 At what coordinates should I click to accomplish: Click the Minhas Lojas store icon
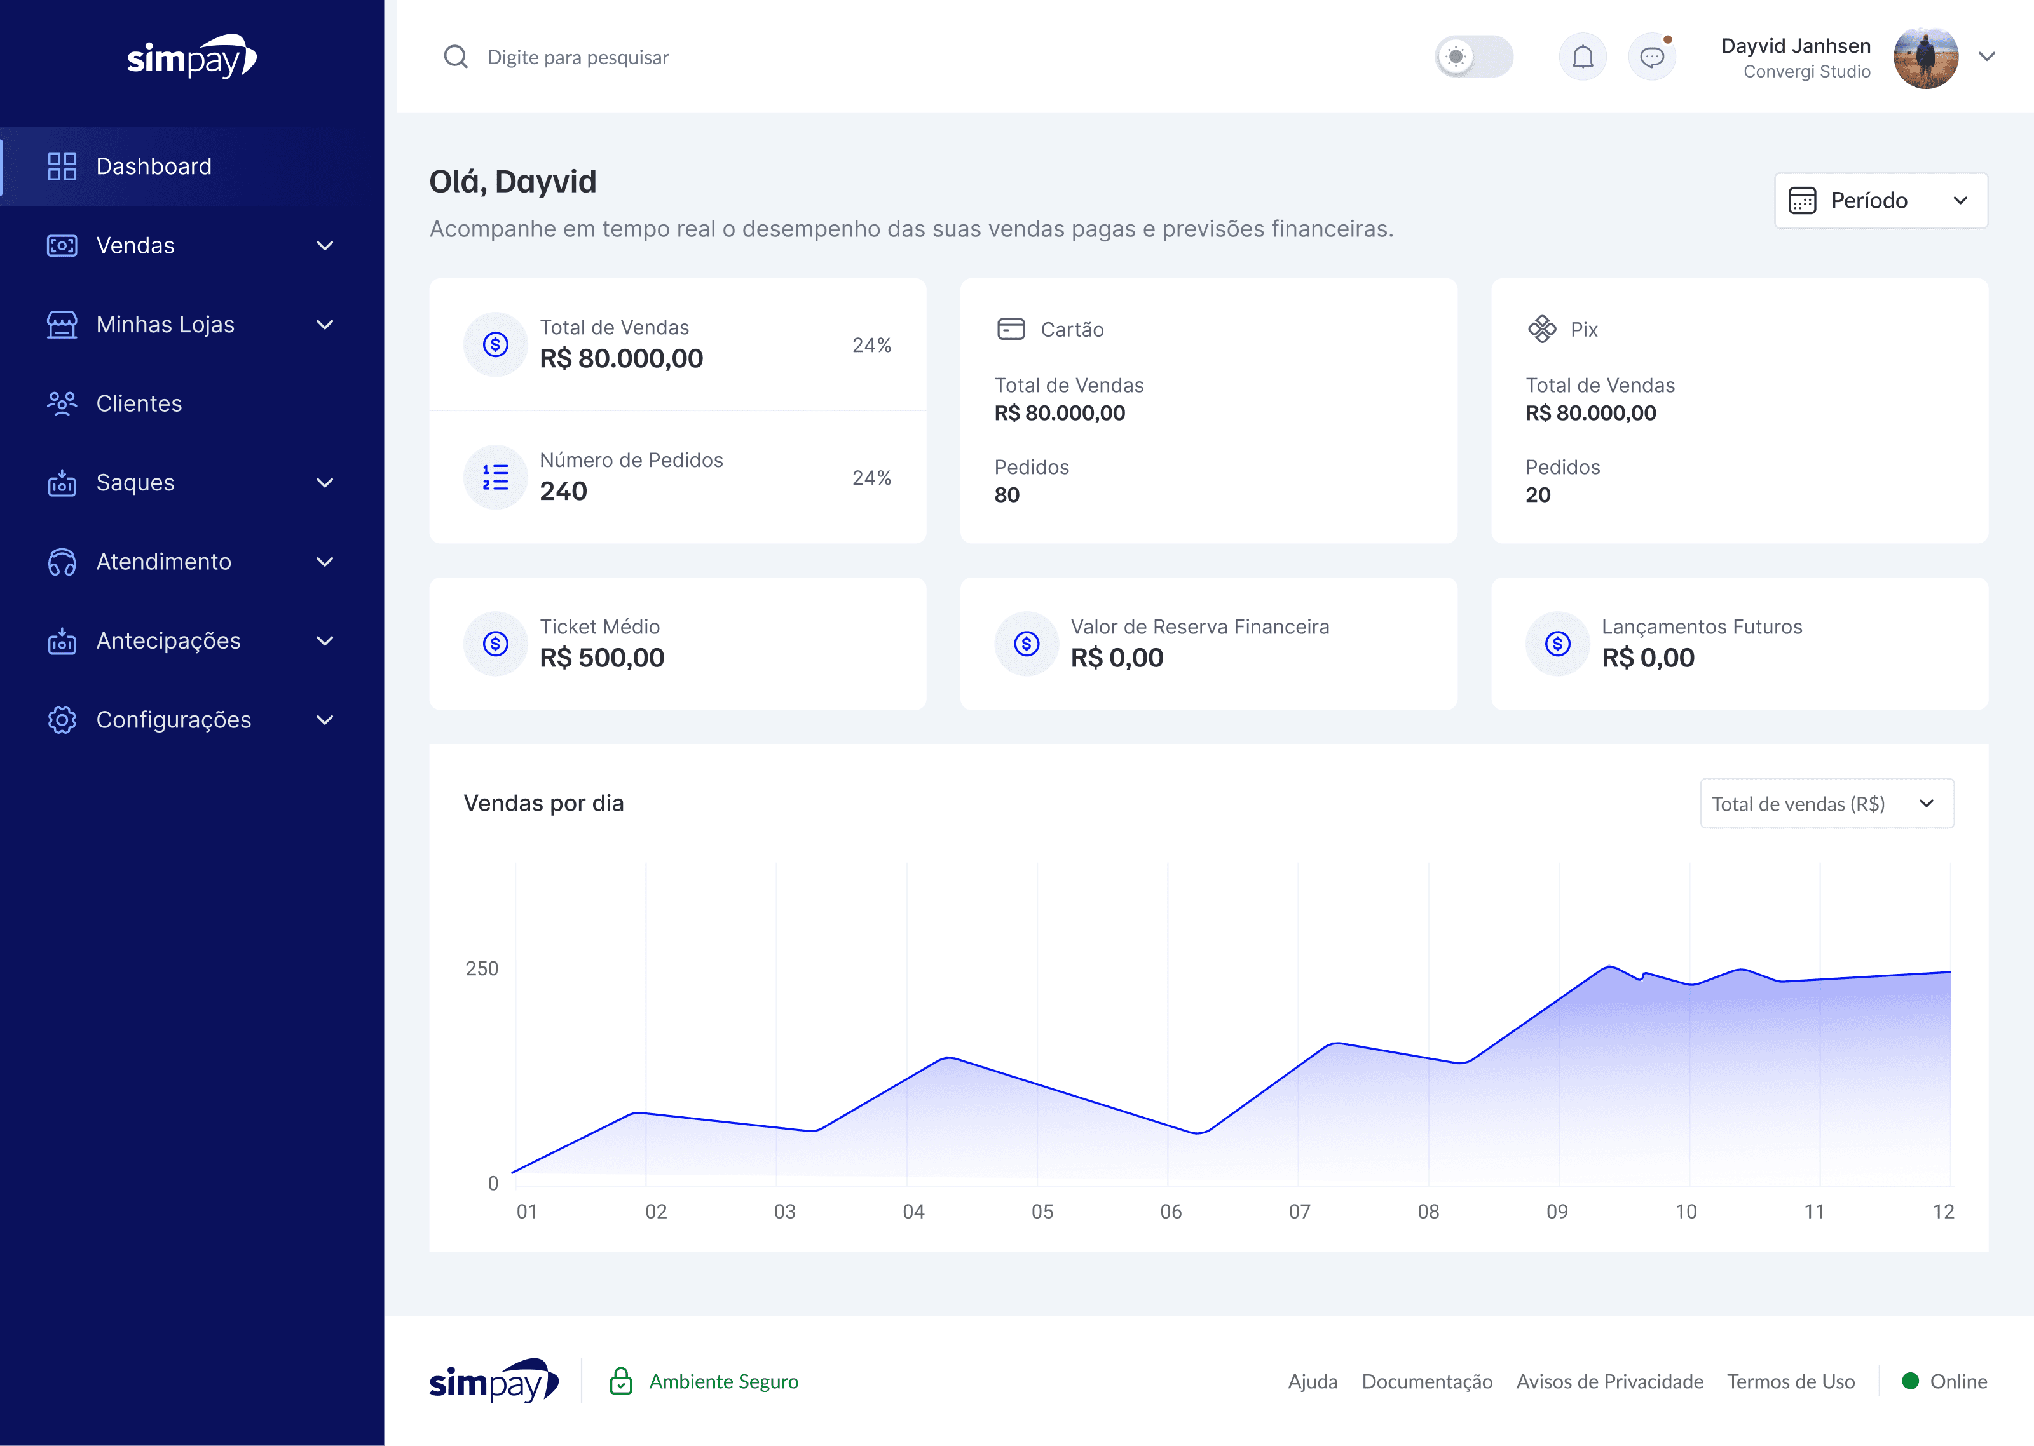(62, 325)
